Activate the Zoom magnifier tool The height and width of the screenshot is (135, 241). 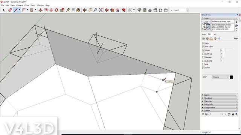point(95,10)
